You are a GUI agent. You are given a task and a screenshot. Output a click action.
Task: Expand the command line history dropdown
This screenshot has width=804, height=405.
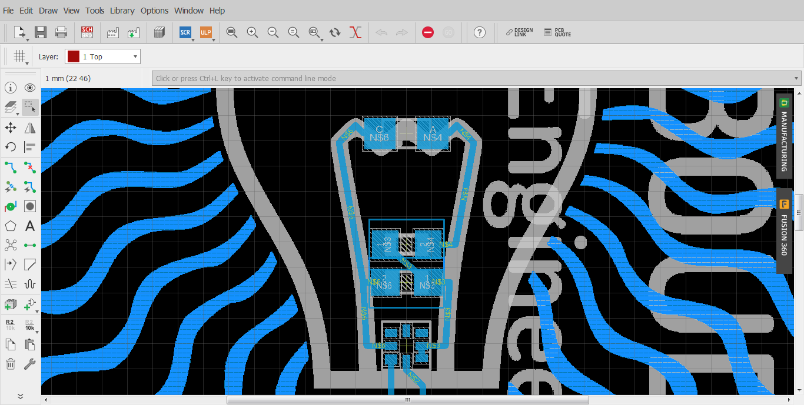click(x=797, y=78)
